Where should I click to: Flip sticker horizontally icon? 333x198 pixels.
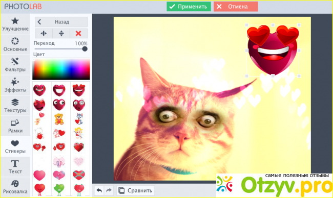coord(44,33)
